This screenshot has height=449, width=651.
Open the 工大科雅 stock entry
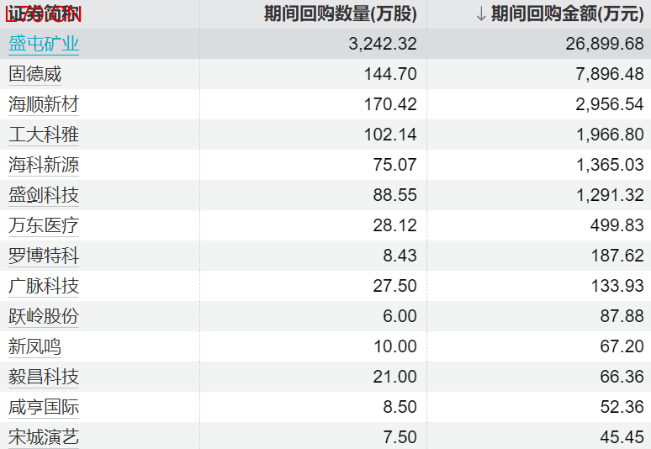[x=44, y=135]
